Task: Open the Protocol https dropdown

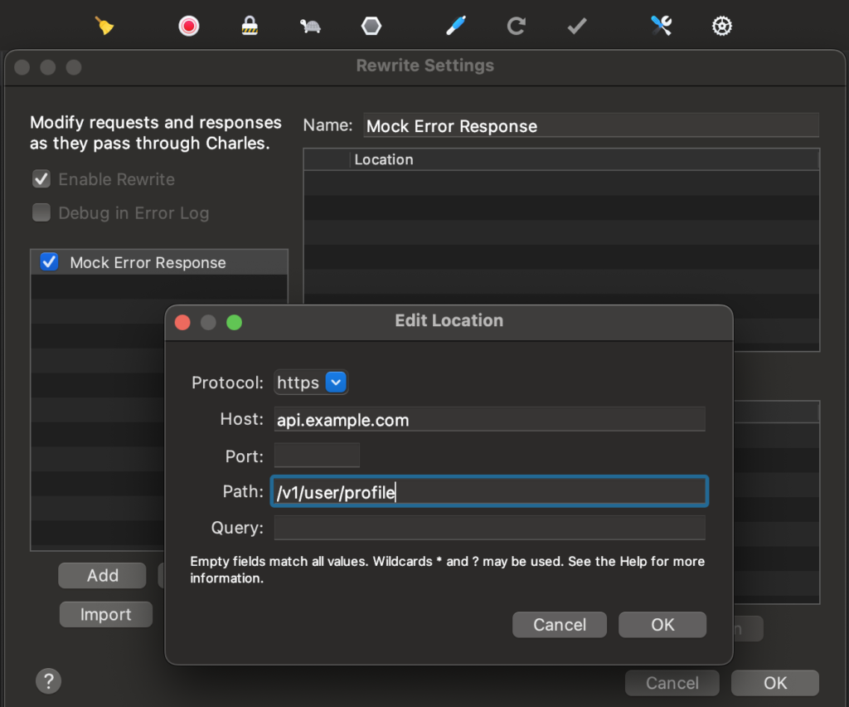Action: click(335, 383)
